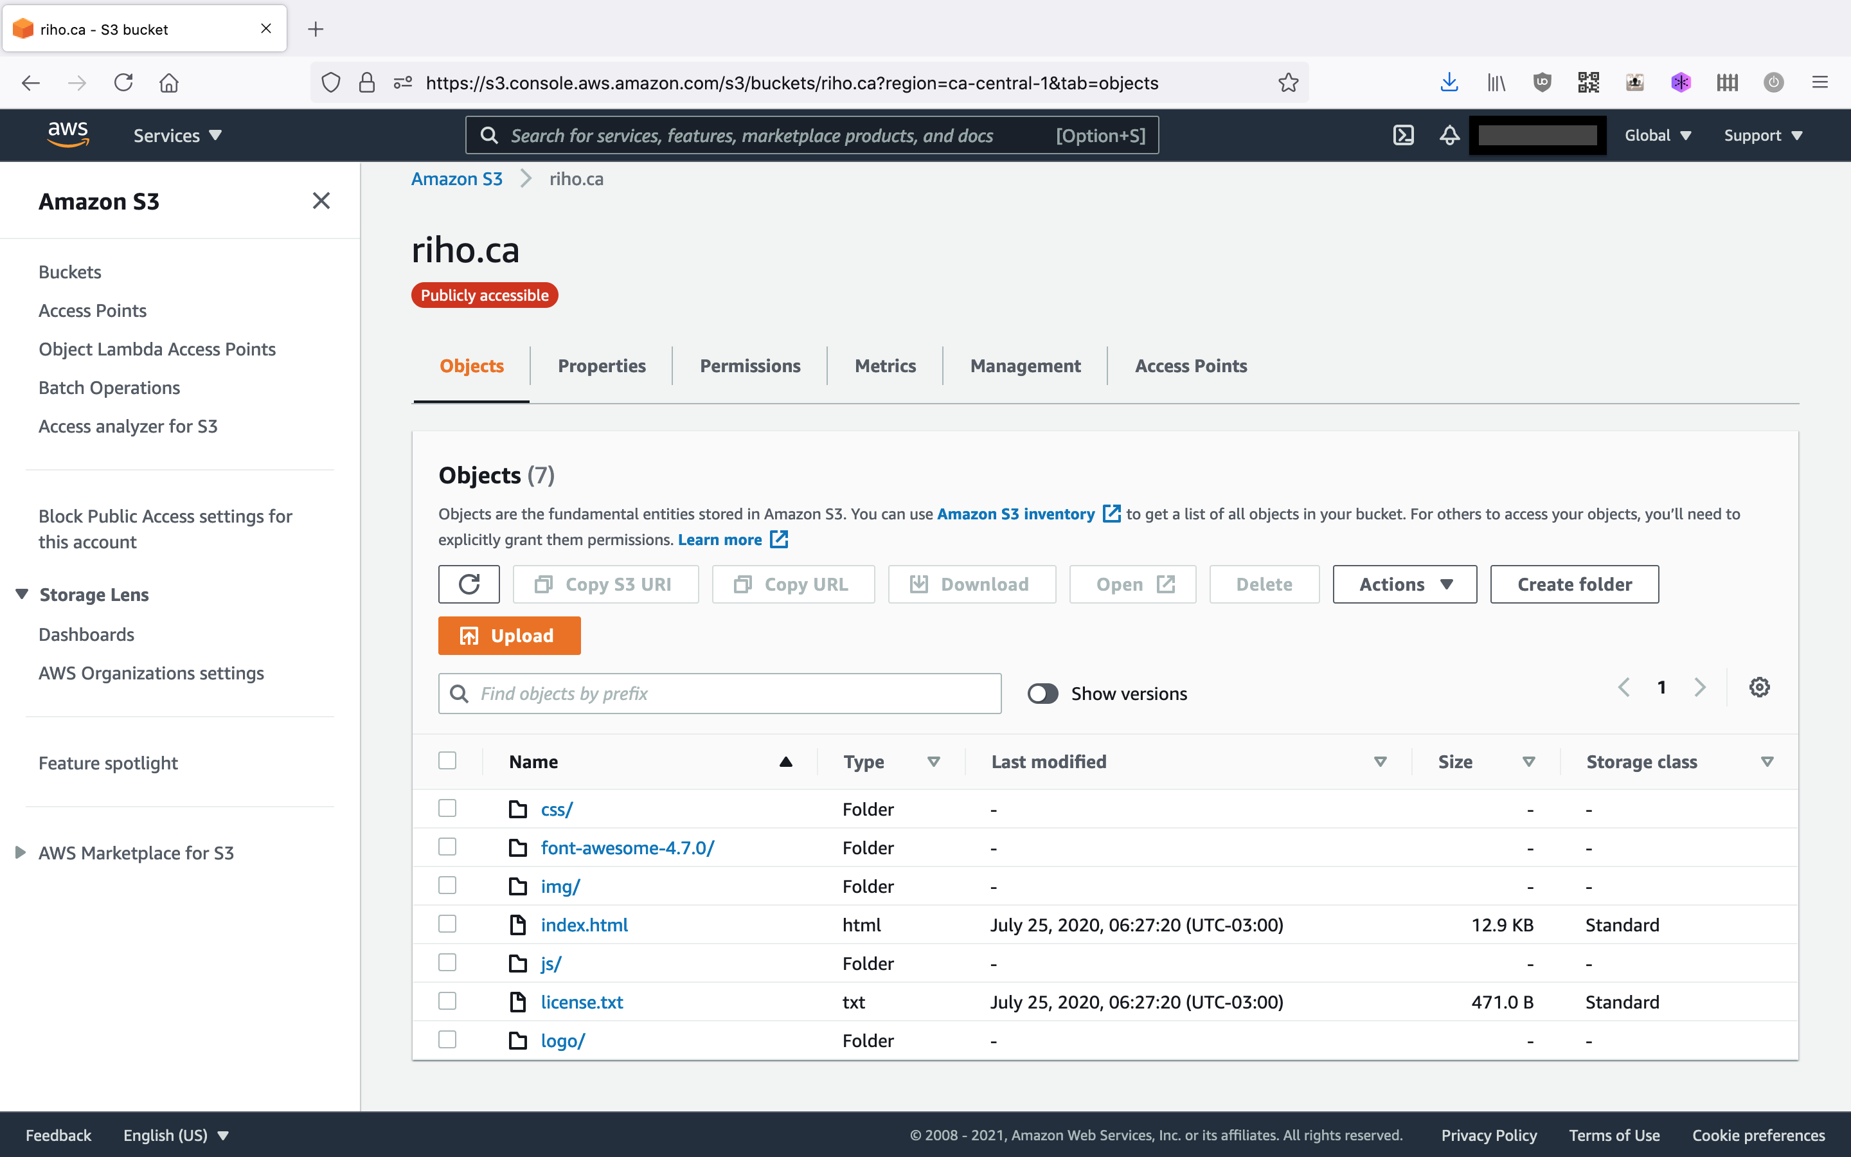Click the fence-like extension icon
The width and height of the screenshot is (1851, 1157).
coord(1727,83)
